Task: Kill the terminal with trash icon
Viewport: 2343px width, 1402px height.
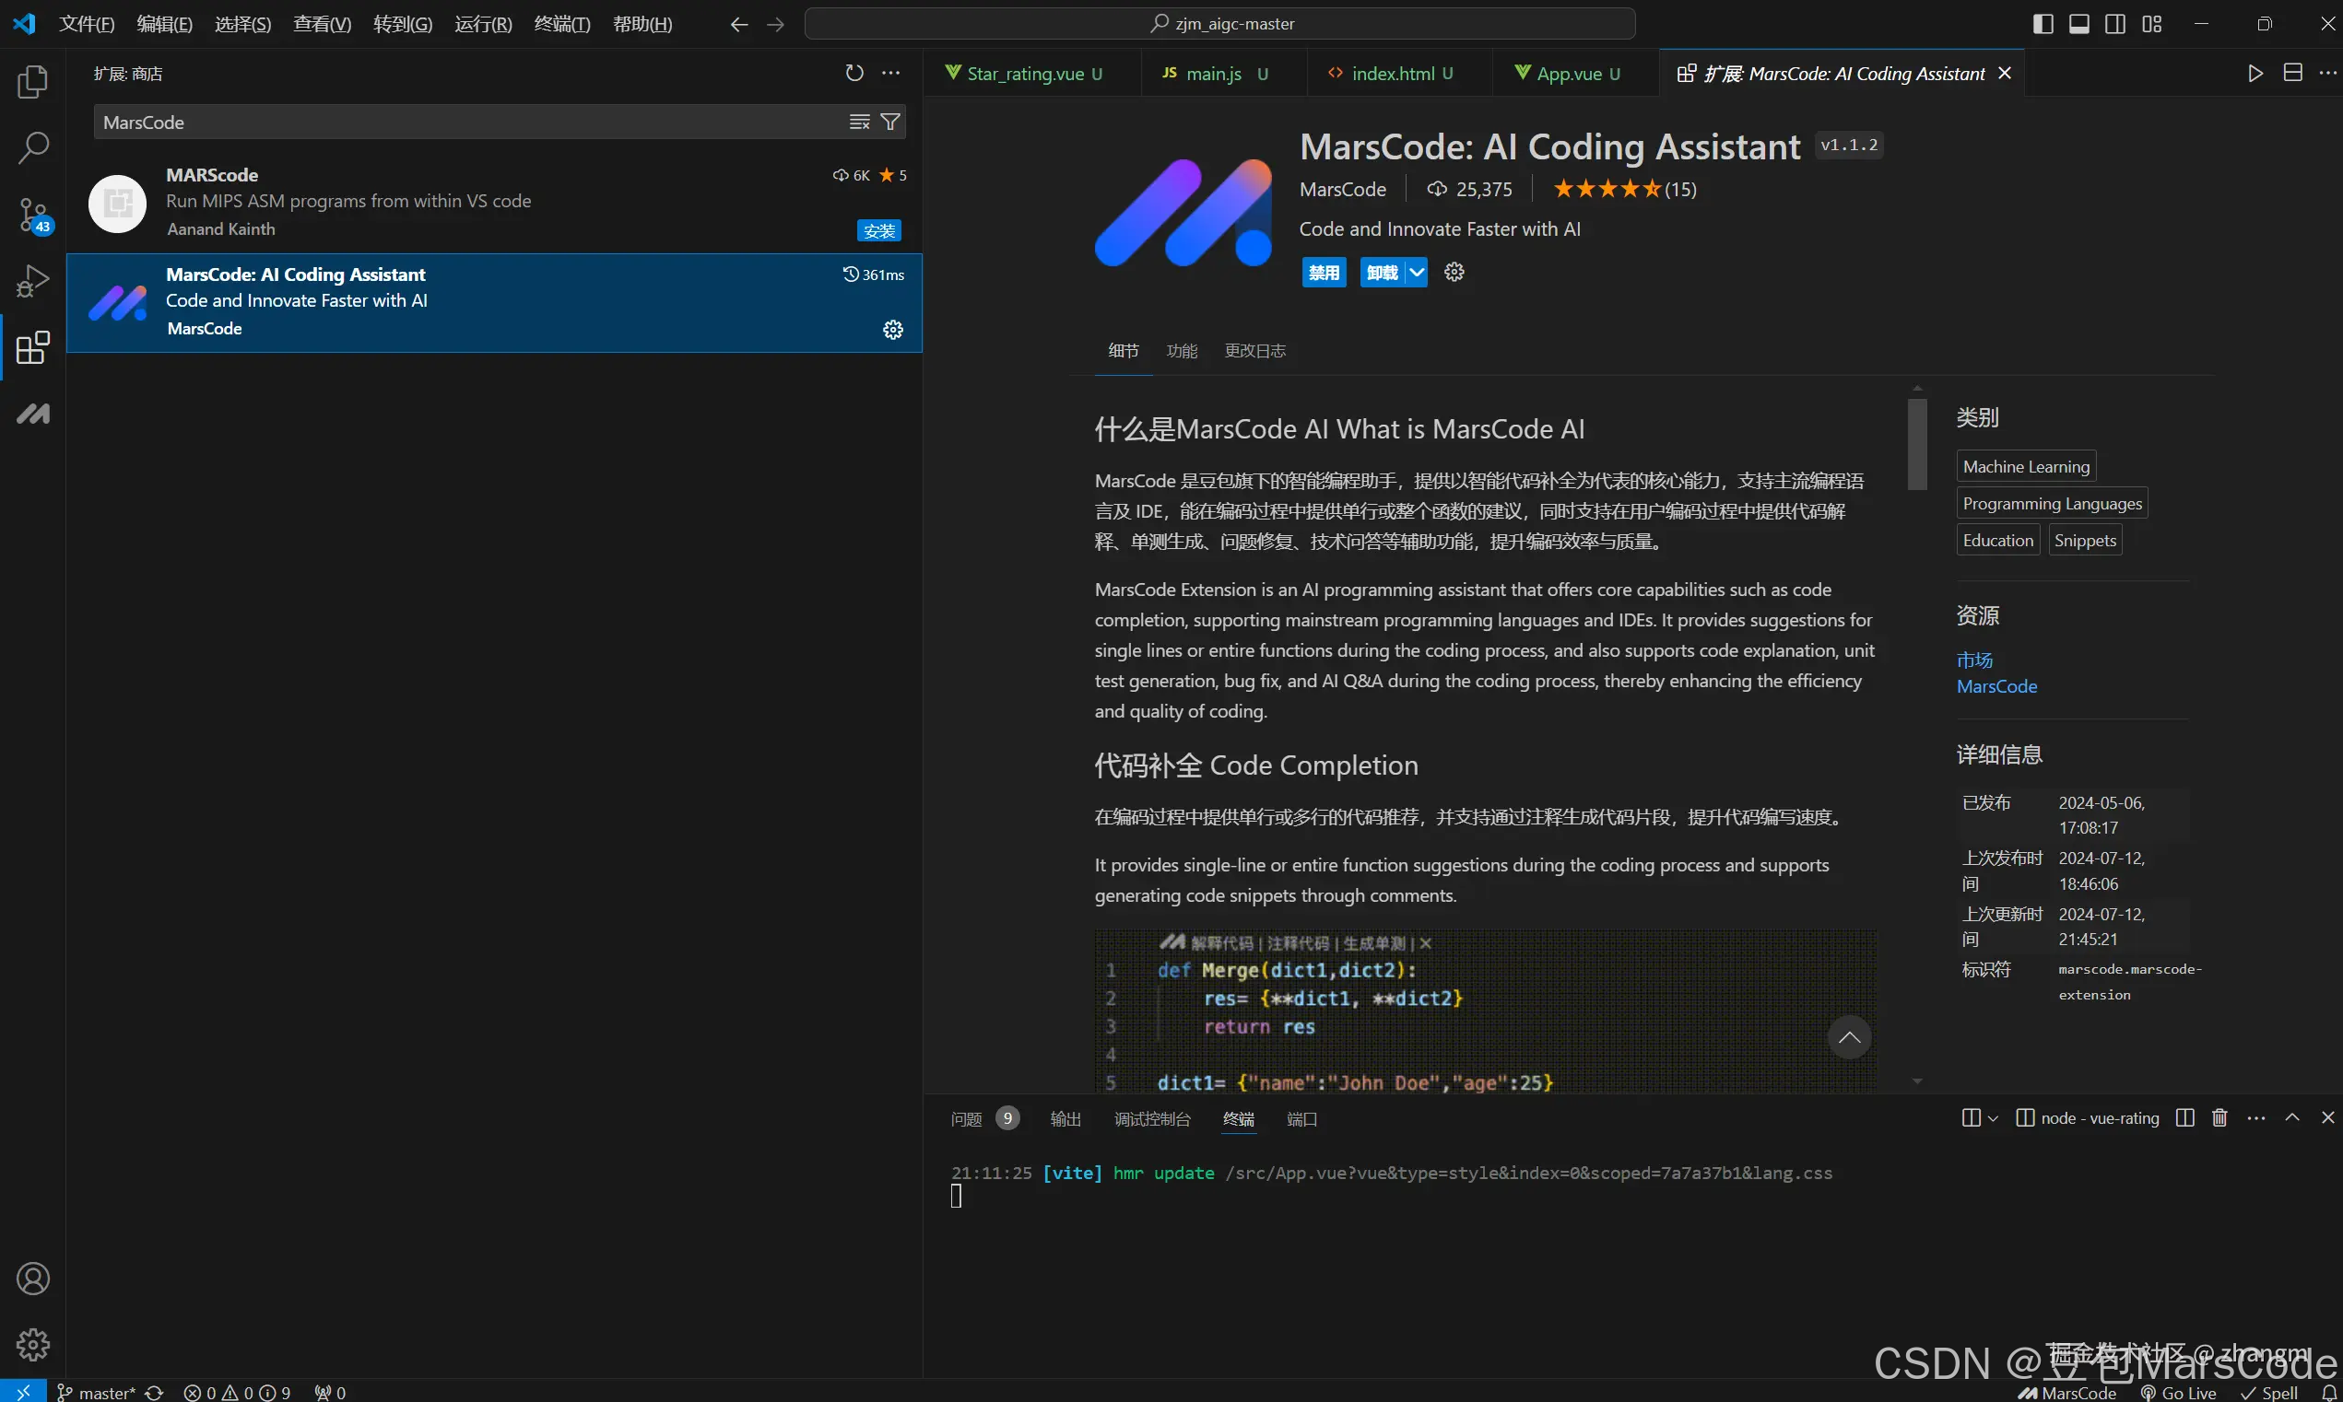Action: click(2219, 1117)
